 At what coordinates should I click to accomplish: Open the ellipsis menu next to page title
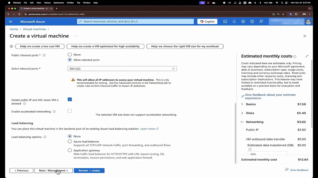coord(76,36)
